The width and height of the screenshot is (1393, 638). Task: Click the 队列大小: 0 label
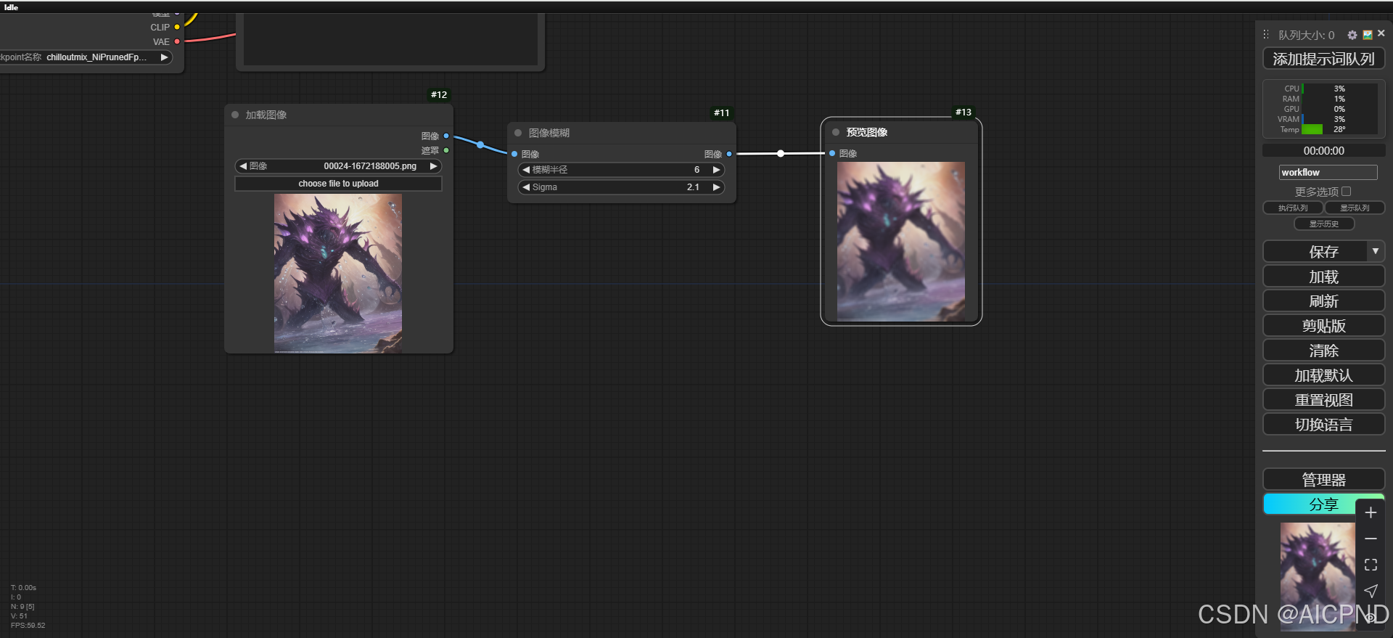pos(1306,35)
